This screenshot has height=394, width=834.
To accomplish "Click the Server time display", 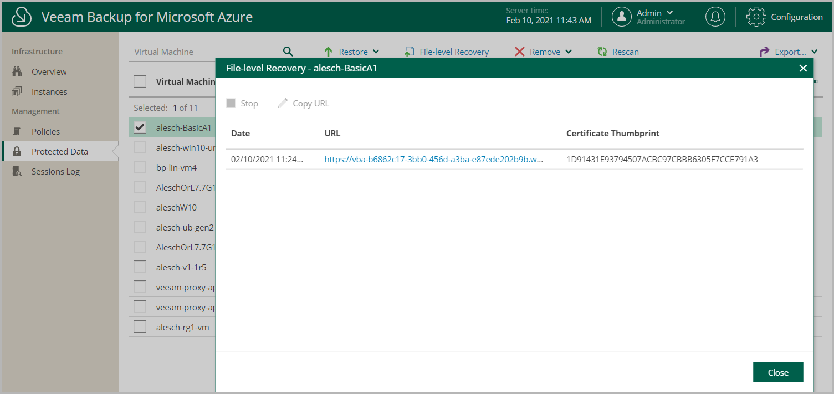I will coord(549,16).
